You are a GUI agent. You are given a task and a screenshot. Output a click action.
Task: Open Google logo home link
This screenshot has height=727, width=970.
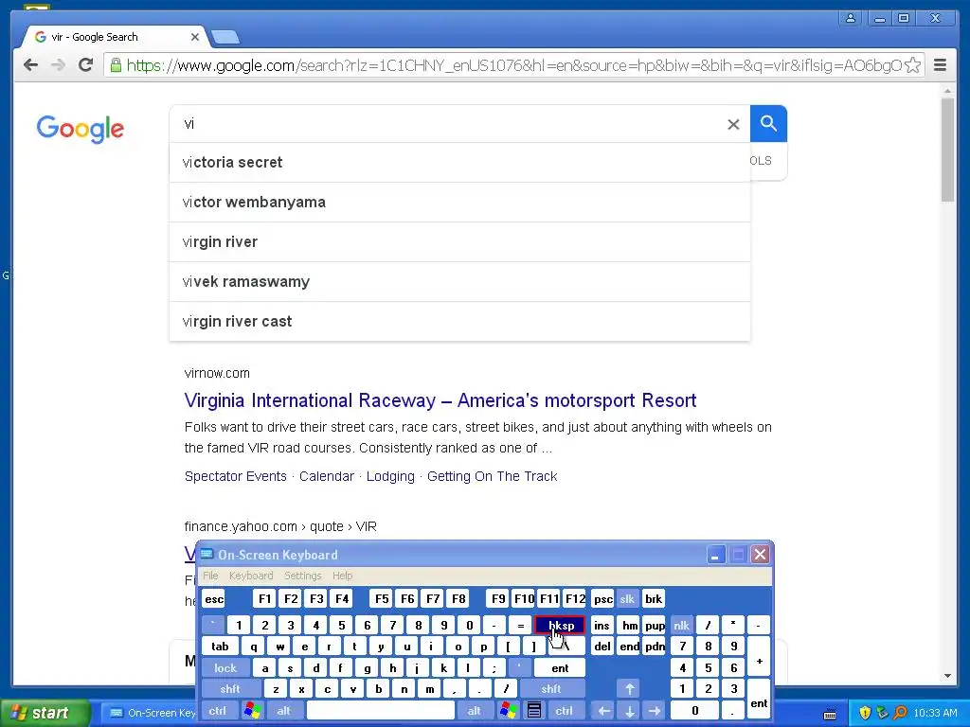[x=81, y=129]
